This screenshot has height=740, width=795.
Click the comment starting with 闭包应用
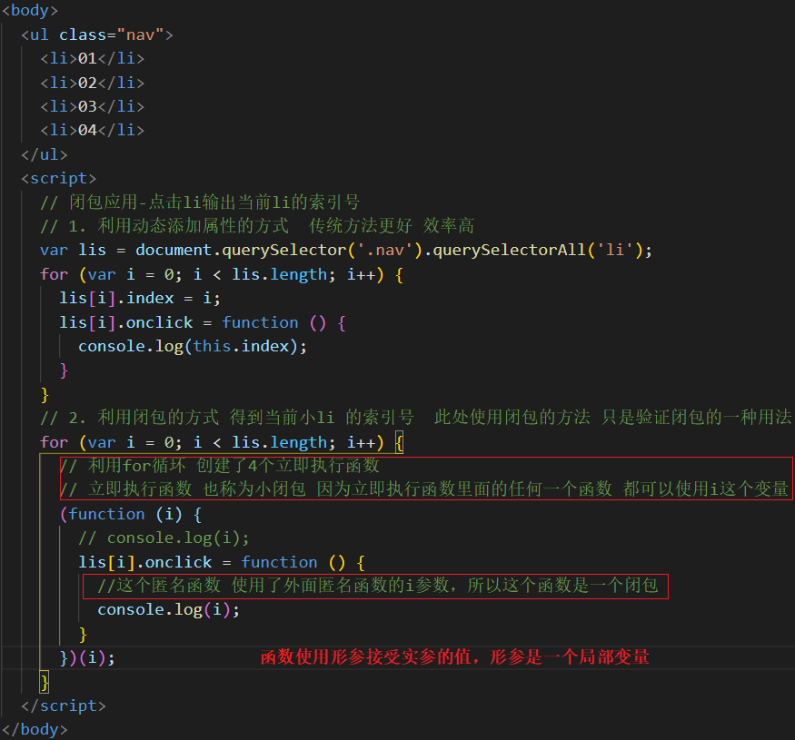[x=200, y=202]
